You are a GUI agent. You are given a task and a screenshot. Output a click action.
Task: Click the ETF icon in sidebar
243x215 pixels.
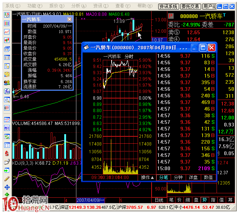tap(7, 108)
